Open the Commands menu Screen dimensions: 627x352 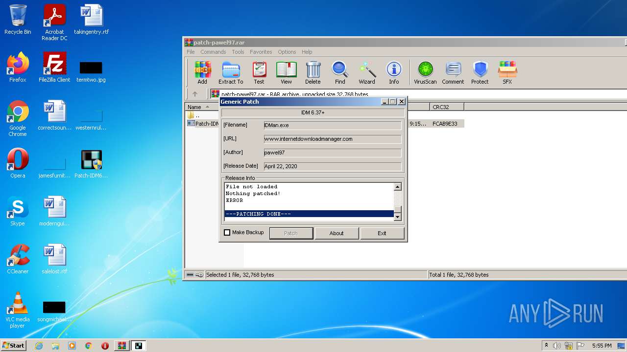213,52
